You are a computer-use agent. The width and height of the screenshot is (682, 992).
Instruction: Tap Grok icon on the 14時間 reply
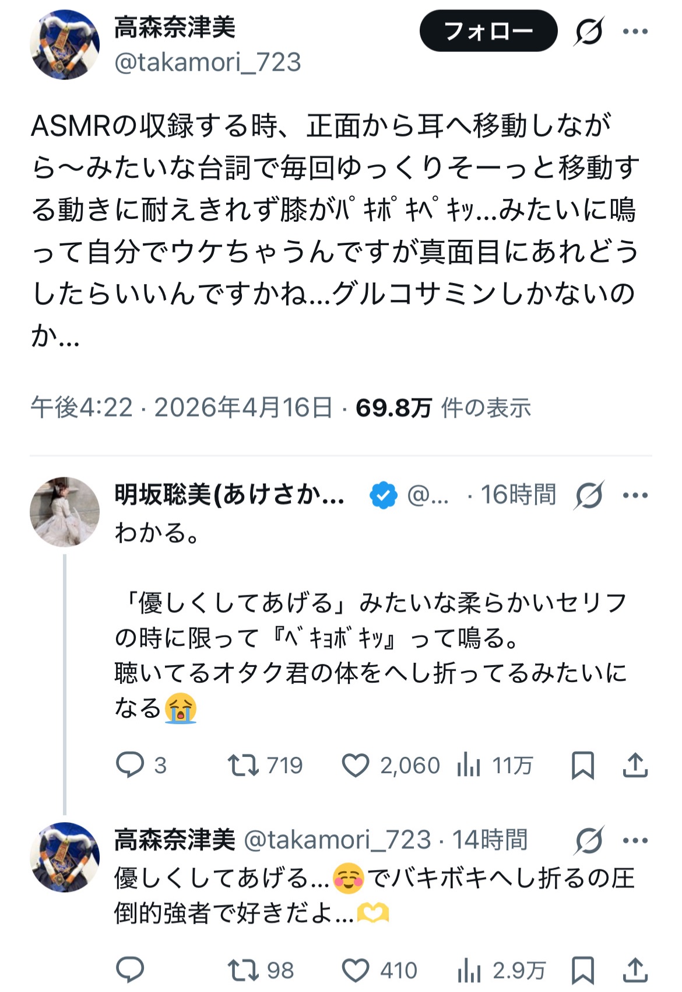pos(588,840)
